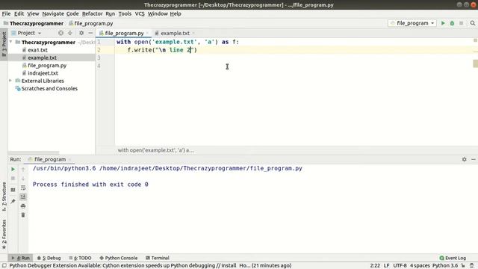Image resolution: width=478 pixels, height=269 pixels.
Task: Restore layout icon in Run panel
Action: coord(13,190)
